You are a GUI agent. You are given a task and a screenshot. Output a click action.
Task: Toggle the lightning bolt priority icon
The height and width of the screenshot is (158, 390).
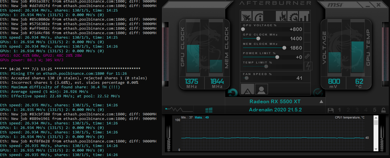click(x=308, y=66)
